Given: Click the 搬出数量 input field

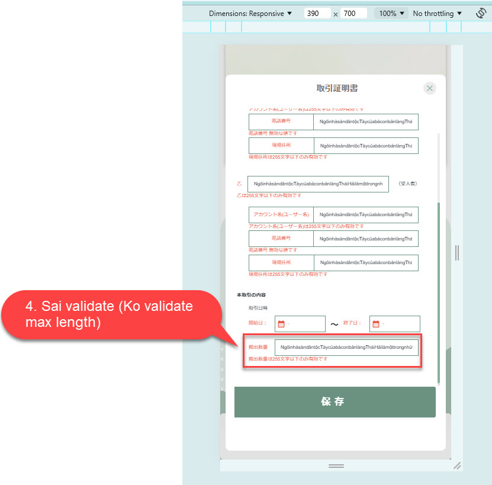Looking at the screenshot, I should 346,348.
